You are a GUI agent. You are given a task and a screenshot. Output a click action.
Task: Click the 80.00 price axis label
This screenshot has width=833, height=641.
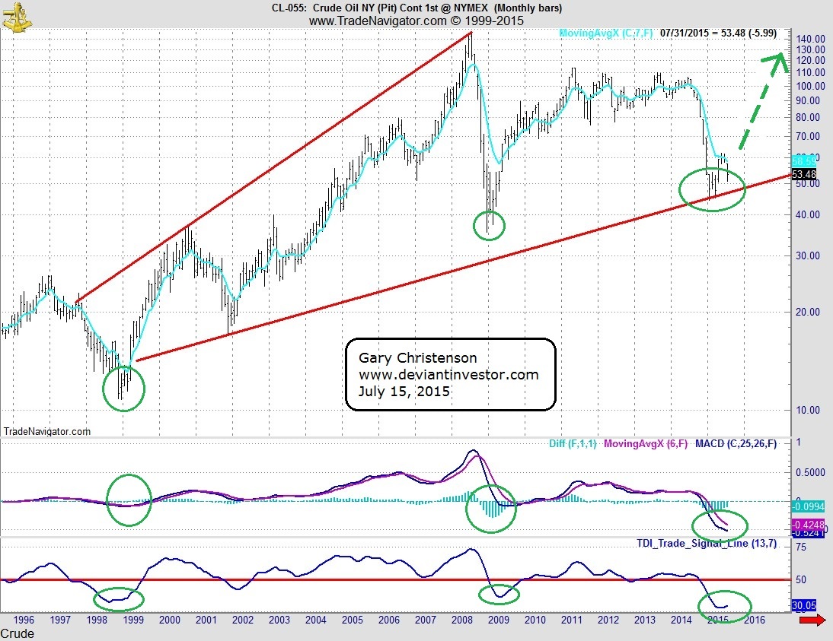pyautogui.click(x=808, y=117)
